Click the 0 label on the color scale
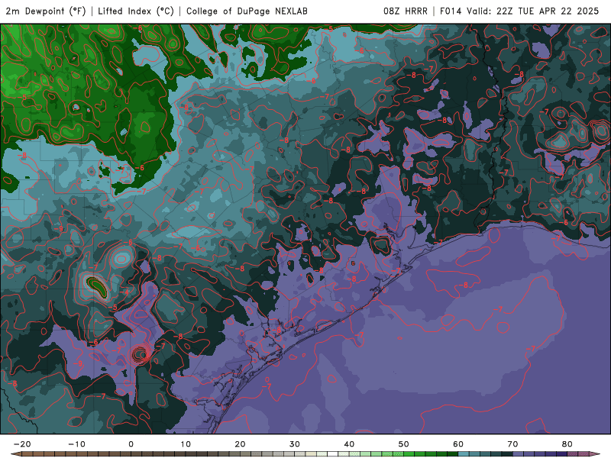Viewport: 611px width, 458px height. 131,444
